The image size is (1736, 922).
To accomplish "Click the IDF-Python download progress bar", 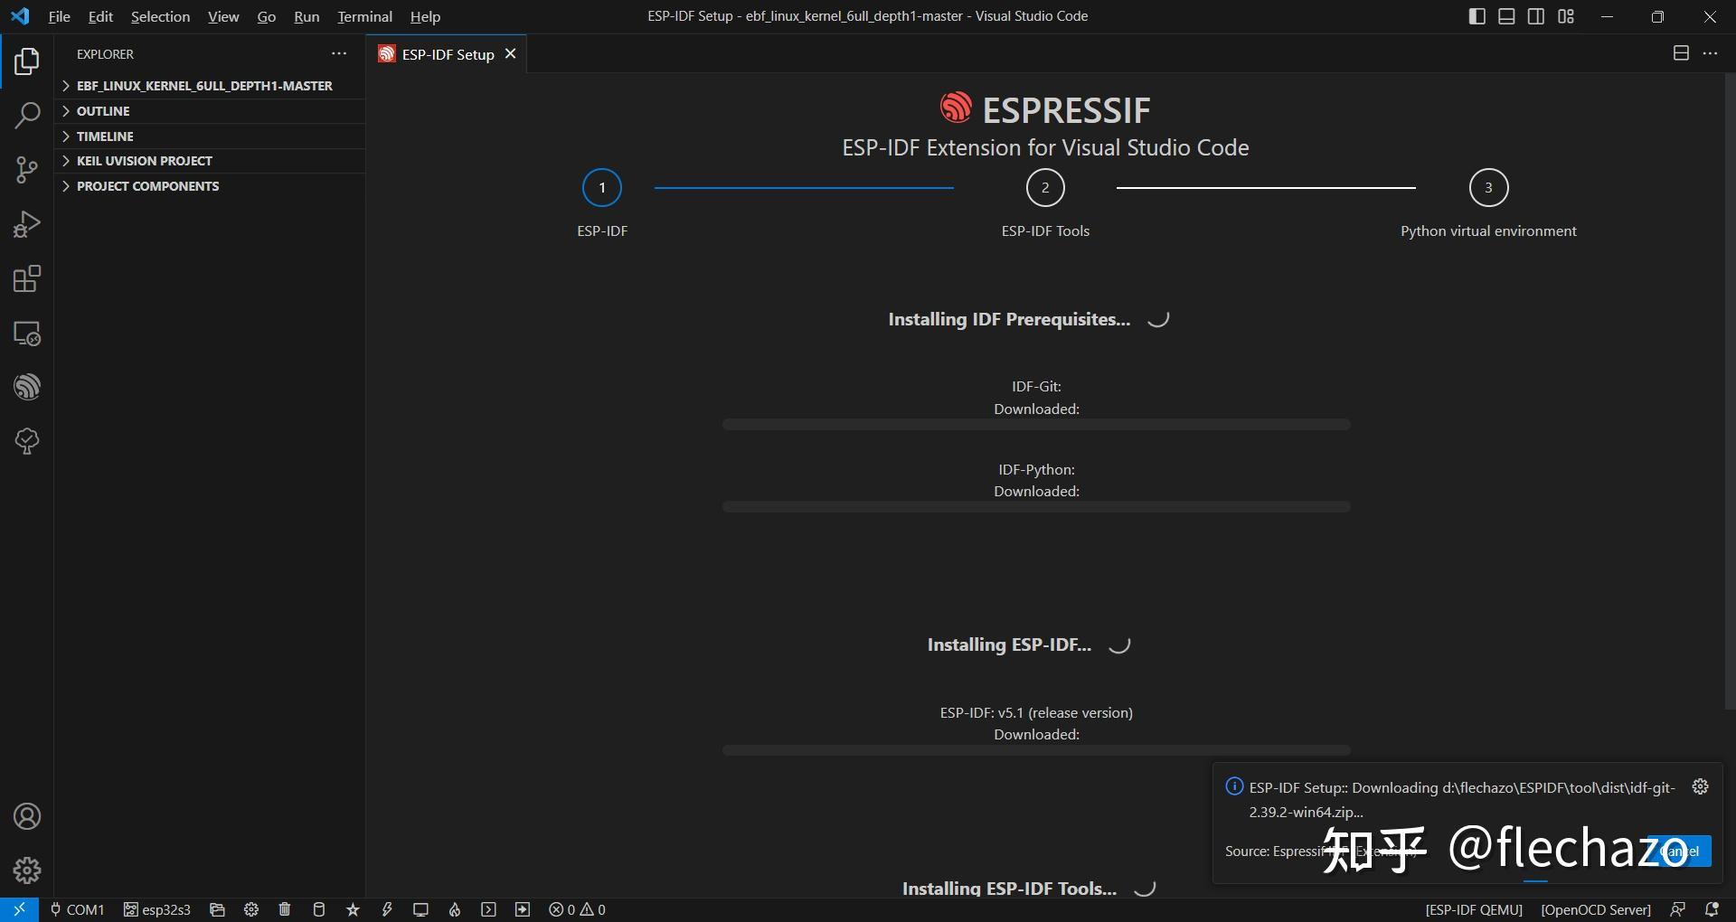I will (x=1036, y=507).
